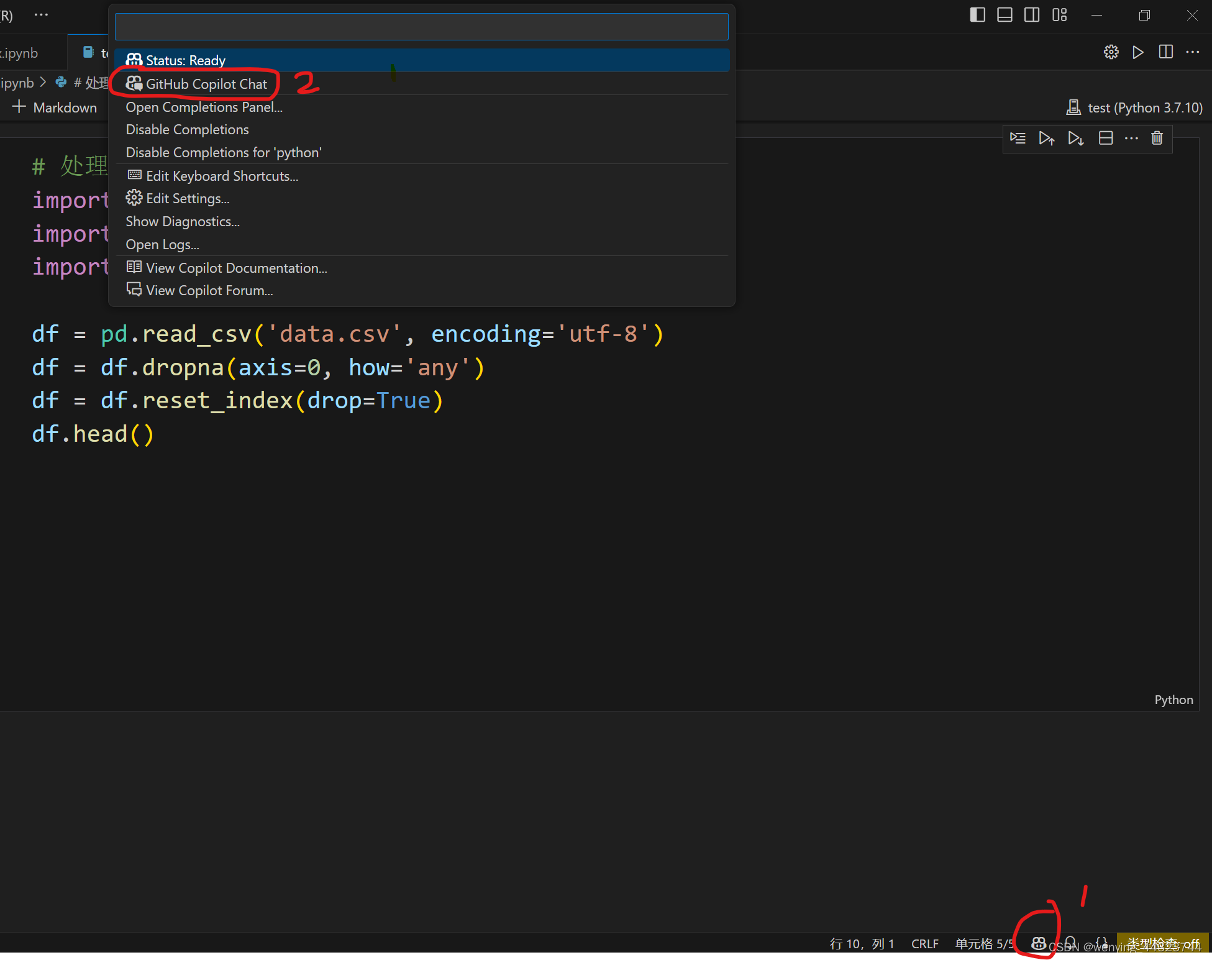The height and width of the screenshot is (960, 1212).
Task: Execute cell and below icon
Action: click(x=1075, y=138)
